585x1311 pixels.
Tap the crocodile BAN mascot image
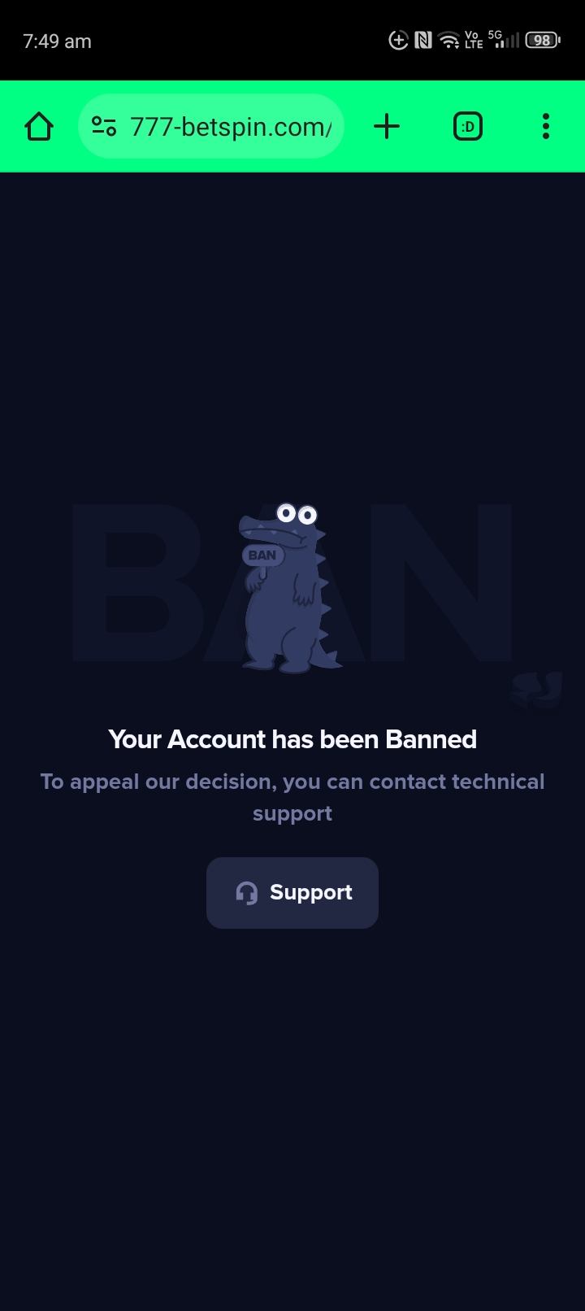pyautogui.click(x=288, y=588)
